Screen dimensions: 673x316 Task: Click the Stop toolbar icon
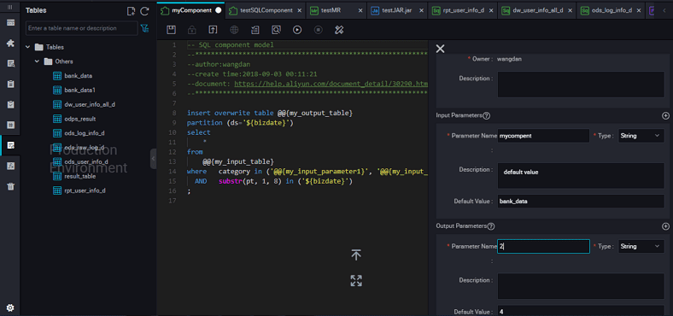click(318, 30)
